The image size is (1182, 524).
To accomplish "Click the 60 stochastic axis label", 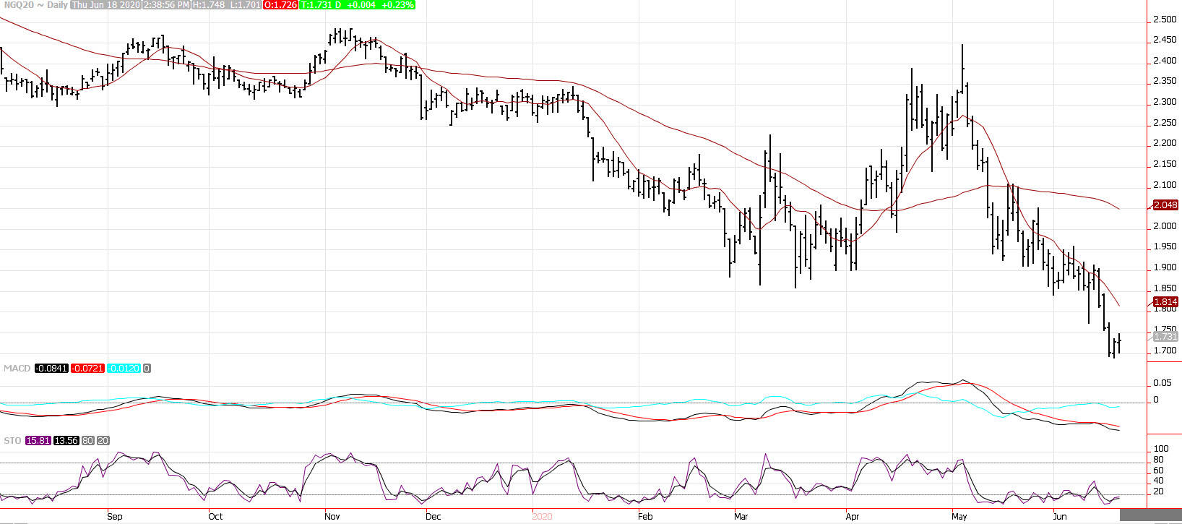I will pos(1158,471).
